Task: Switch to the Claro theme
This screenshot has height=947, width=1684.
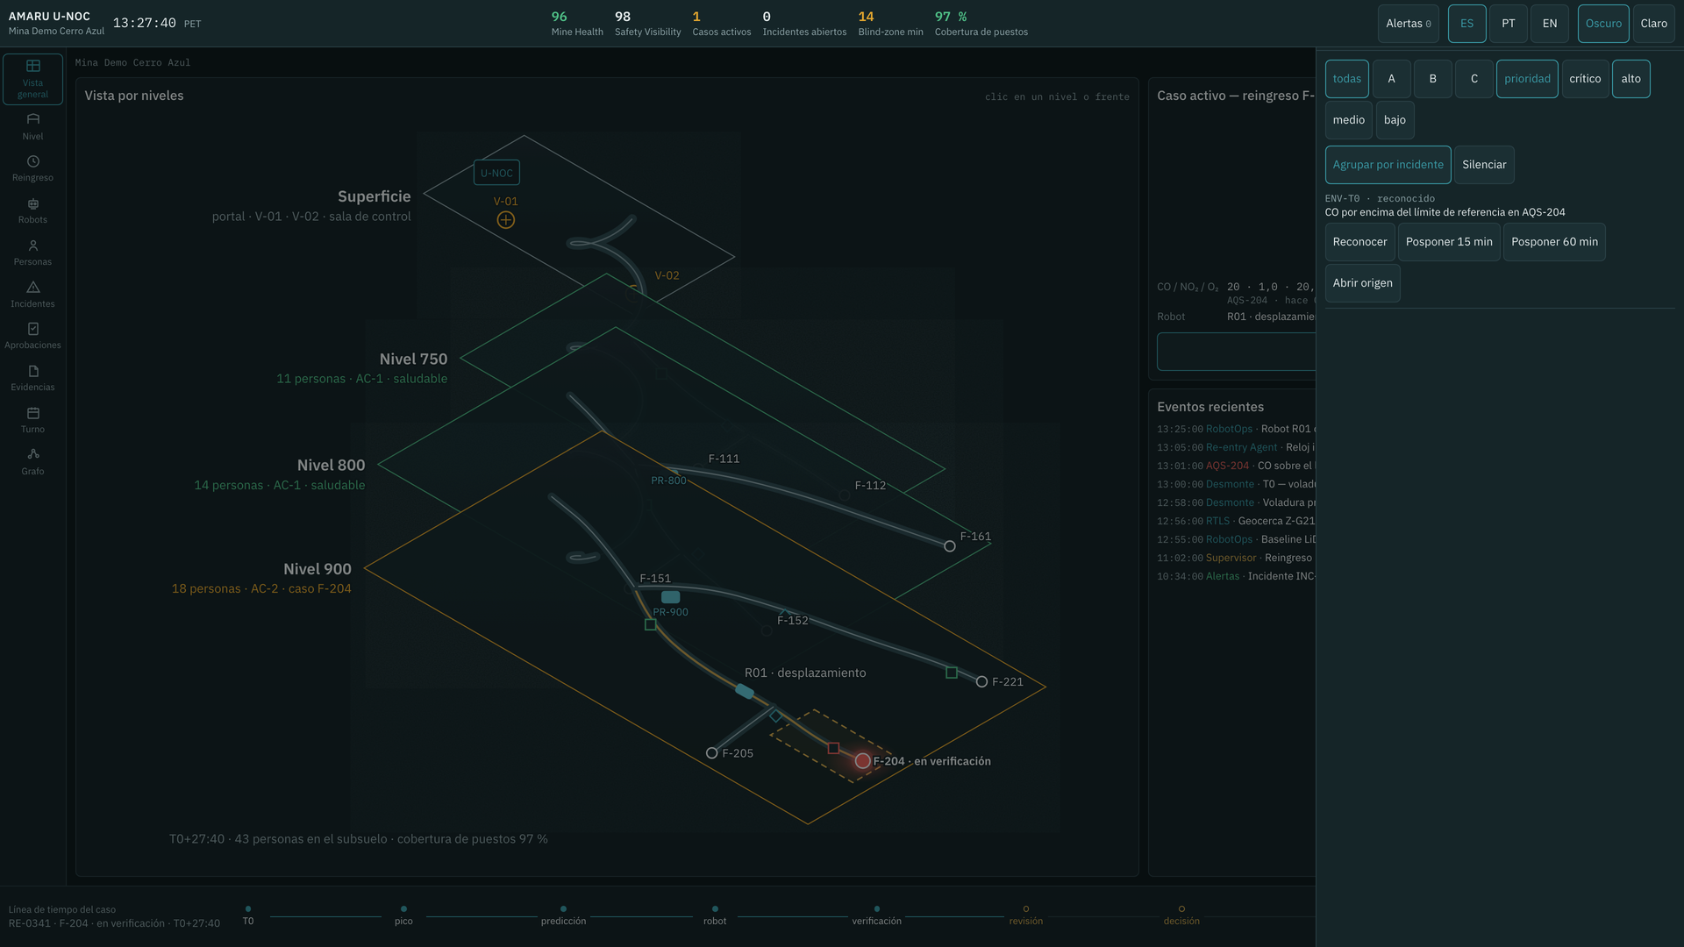Action: (x=1653, y=24)
